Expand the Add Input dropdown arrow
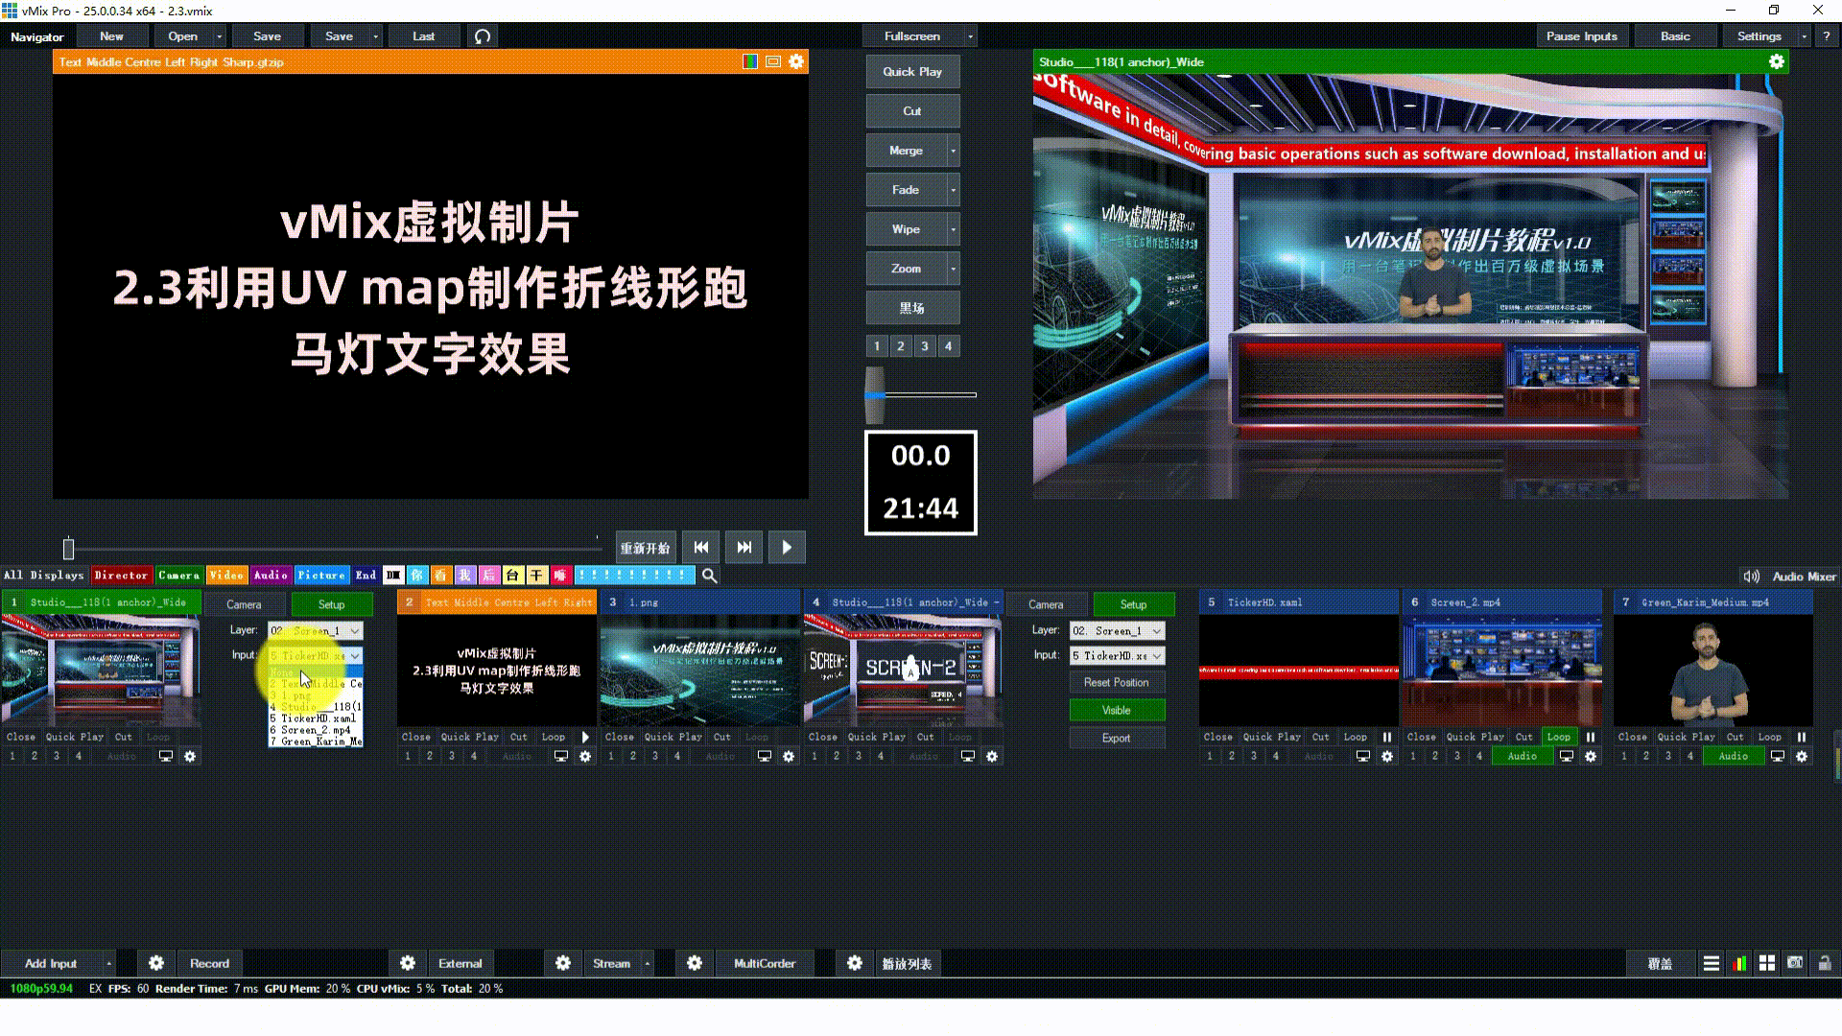 click(108, 963)
